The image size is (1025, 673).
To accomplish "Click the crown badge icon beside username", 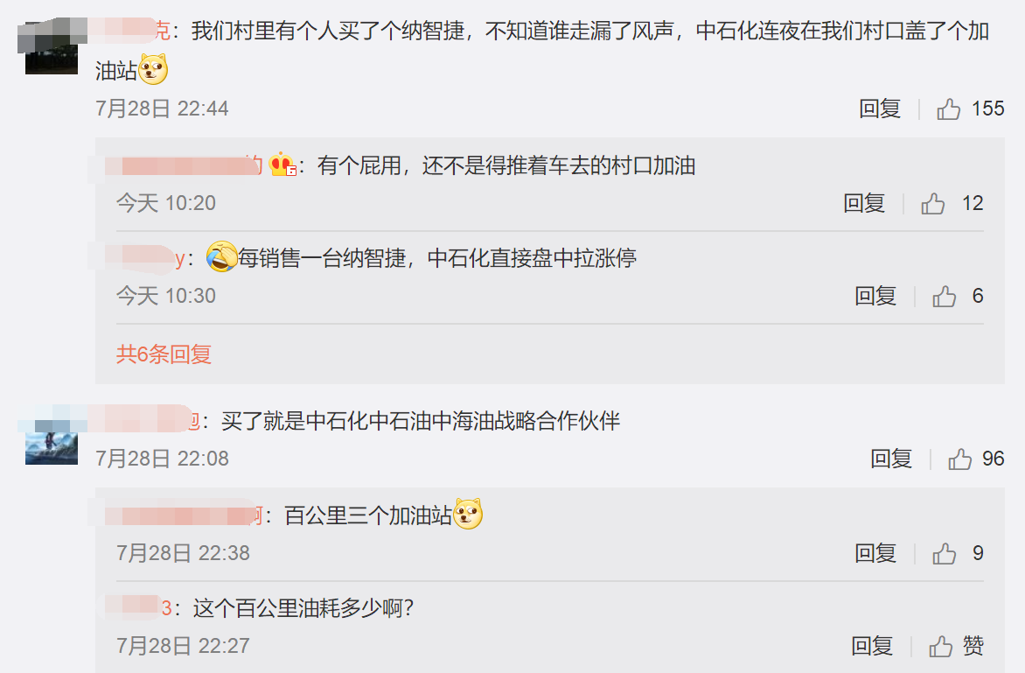I will pos(282,165).
